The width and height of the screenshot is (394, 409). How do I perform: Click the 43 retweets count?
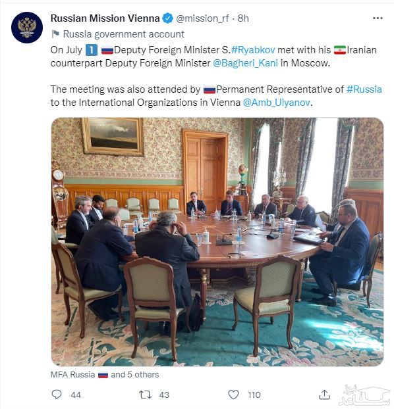pyautogui.click(x=164, y=395)
